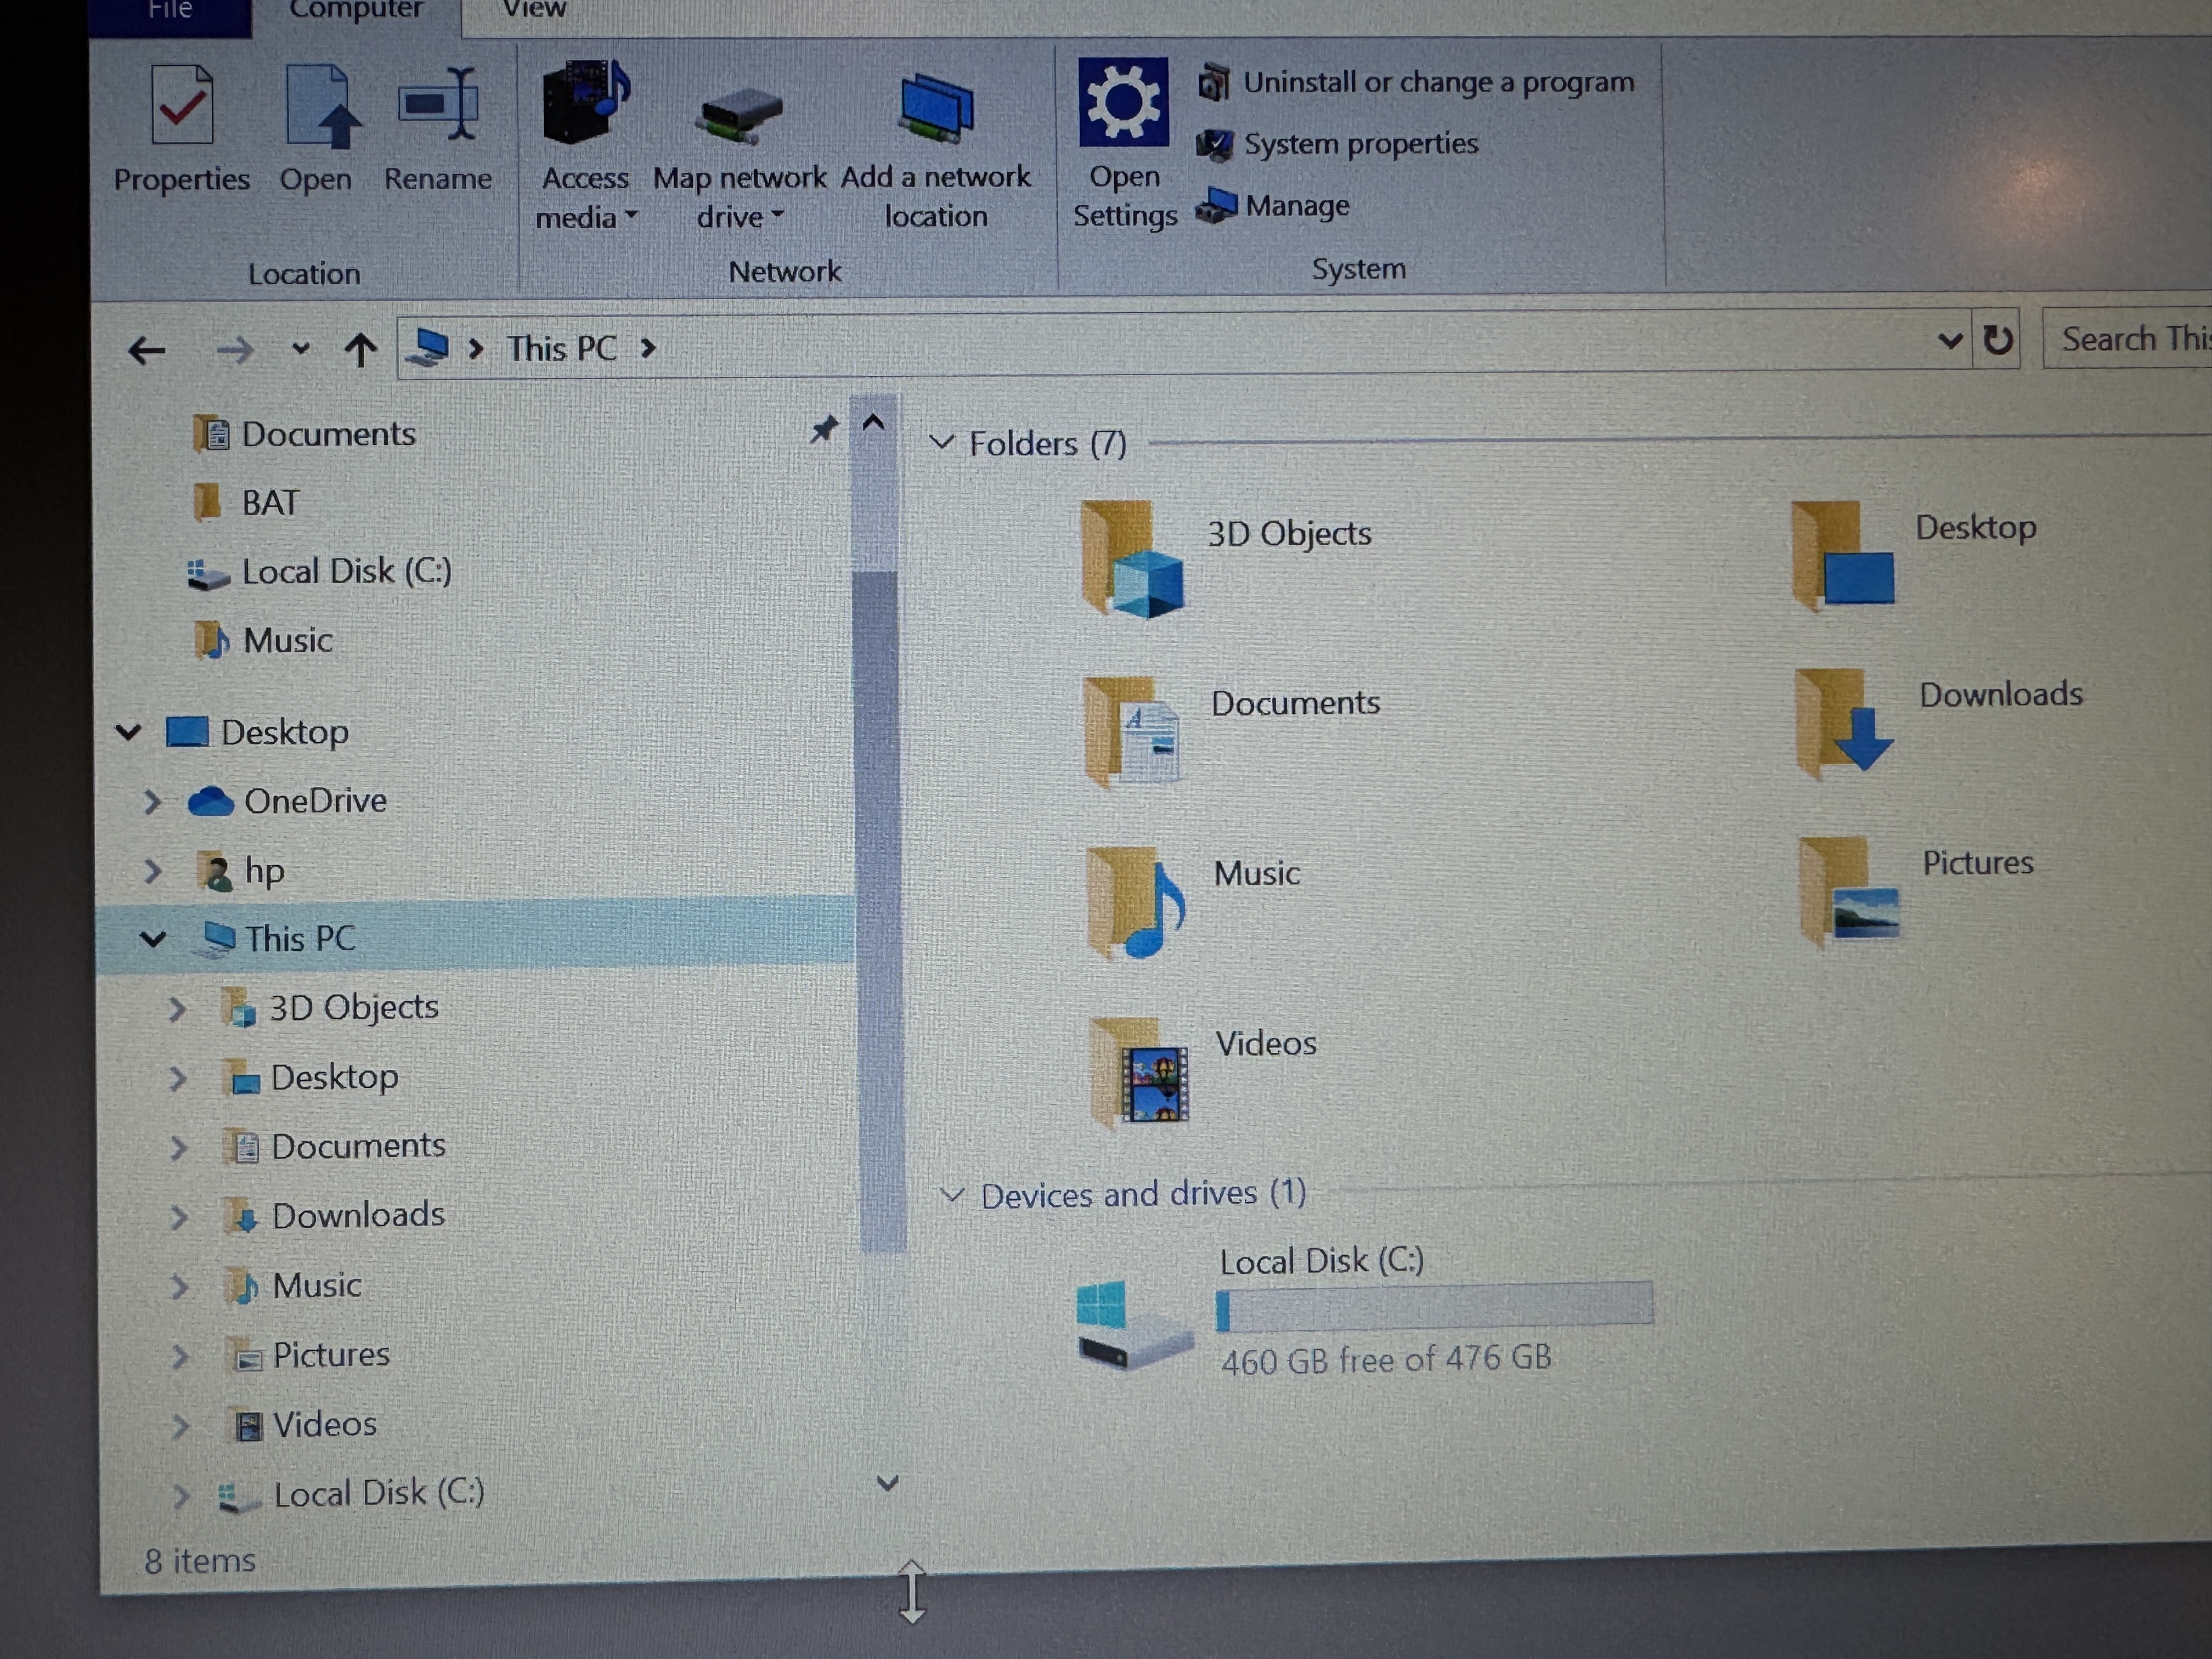
Task: Click the refresh button in address bar
Action: [1997, 341]
